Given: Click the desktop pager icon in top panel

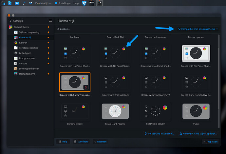Looking at the screenshot, I should coord(30,3).
